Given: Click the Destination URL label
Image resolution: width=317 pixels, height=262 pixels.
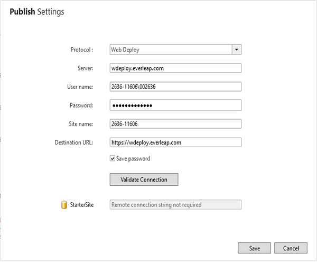Looking at the screenshot, I should pyautogui.click(x=74, y=142).
